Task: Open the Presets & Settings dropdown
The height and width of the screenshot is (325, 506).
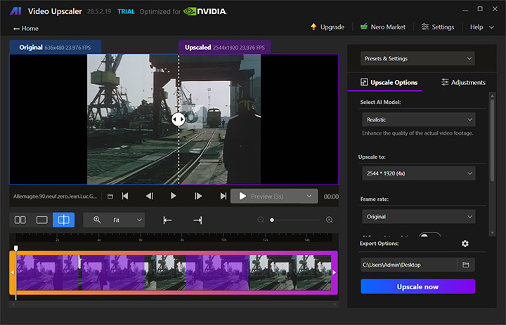Action: pyautogui.click(x=417, y=59)
